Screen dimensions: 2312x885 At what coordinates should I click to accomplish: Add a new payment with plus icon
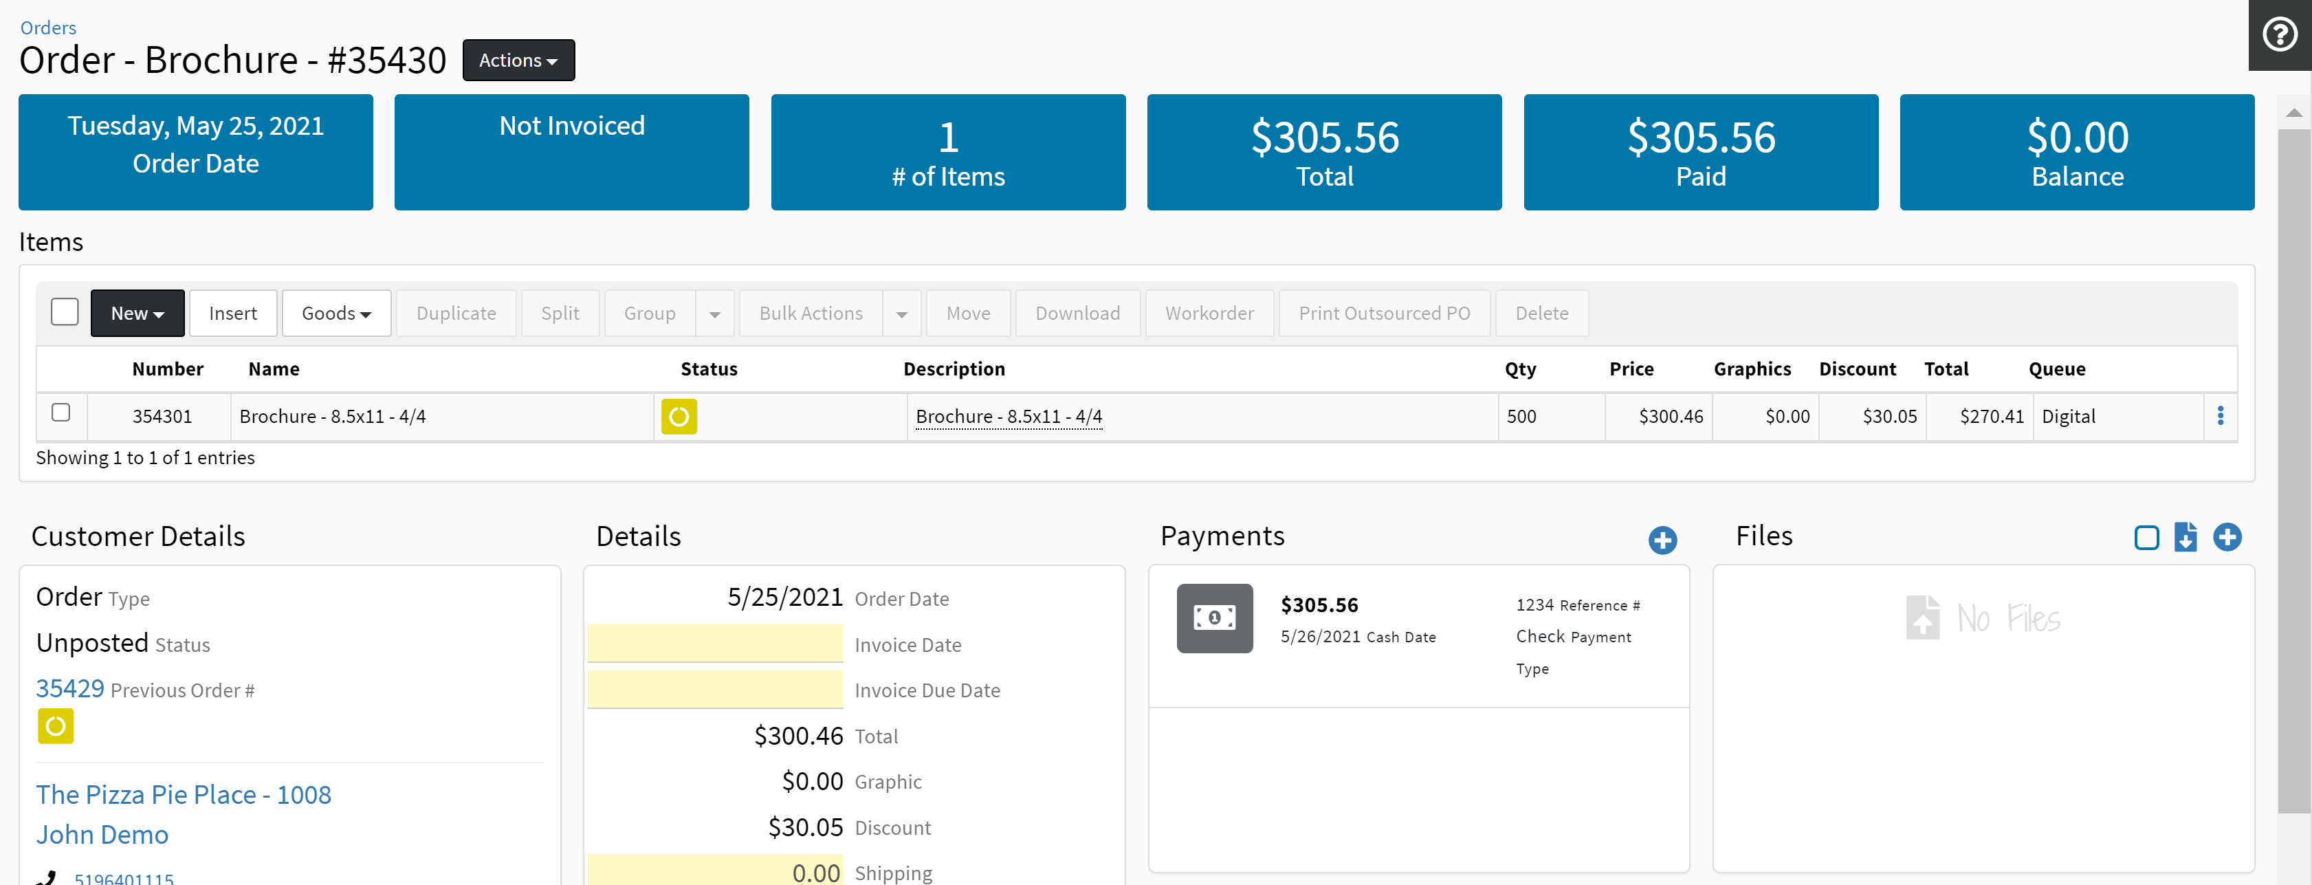click(x=1662, y=539)
